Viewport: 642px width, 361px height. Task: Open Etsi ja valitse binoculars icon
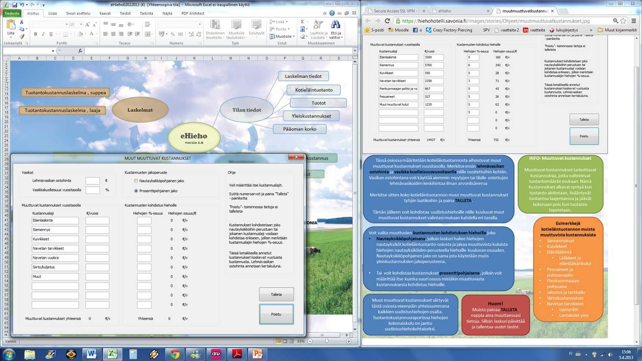point(335,29)
